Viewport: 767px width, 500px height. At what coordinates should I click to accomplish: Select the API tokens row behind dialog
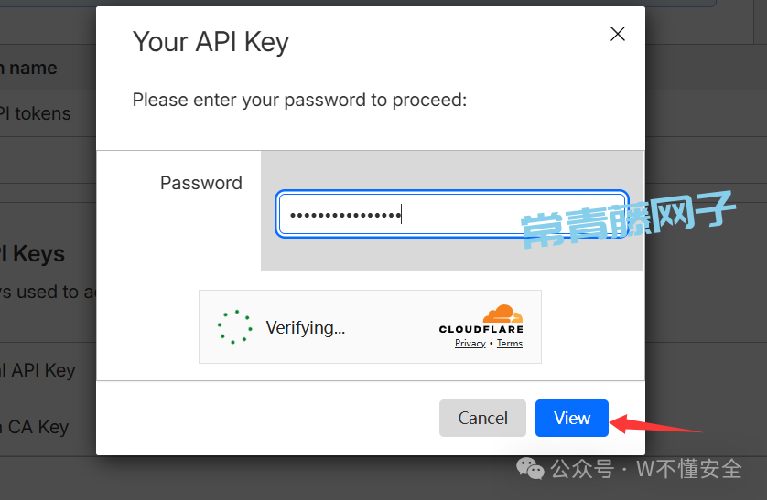coord(37,114)
